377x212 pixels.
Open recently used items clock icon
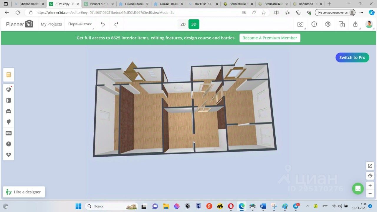9,144
